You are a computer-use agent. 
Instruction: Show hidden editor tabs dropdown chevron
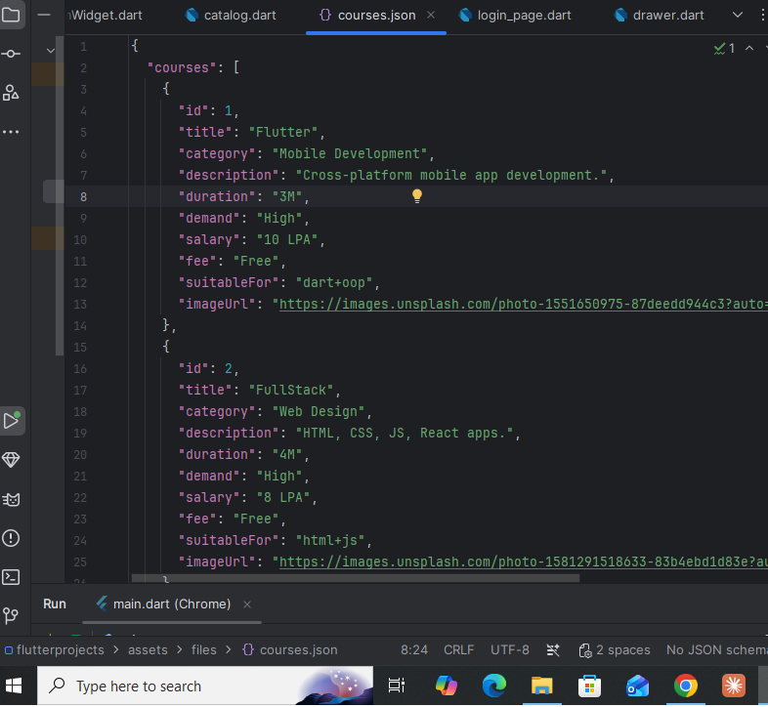click(x=737, y=15)
